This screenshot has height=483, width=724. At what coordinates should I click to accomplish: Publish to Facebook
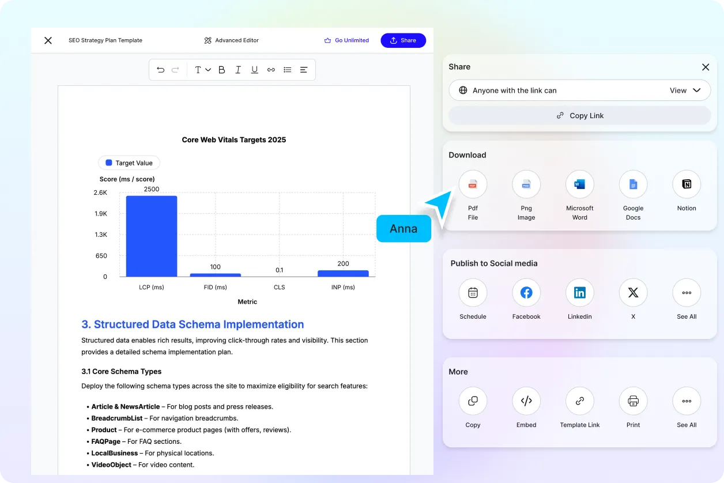pos(526,293)
